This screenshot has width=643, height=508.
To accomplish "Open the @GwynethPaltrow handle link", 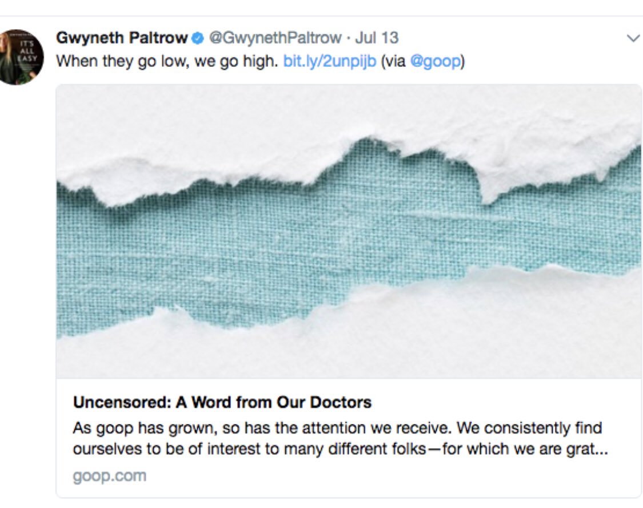I will click(x=275, y=38).
